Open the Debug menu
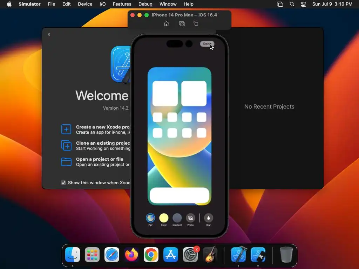This screenshot has width=359, height=269. pos(145,4)
